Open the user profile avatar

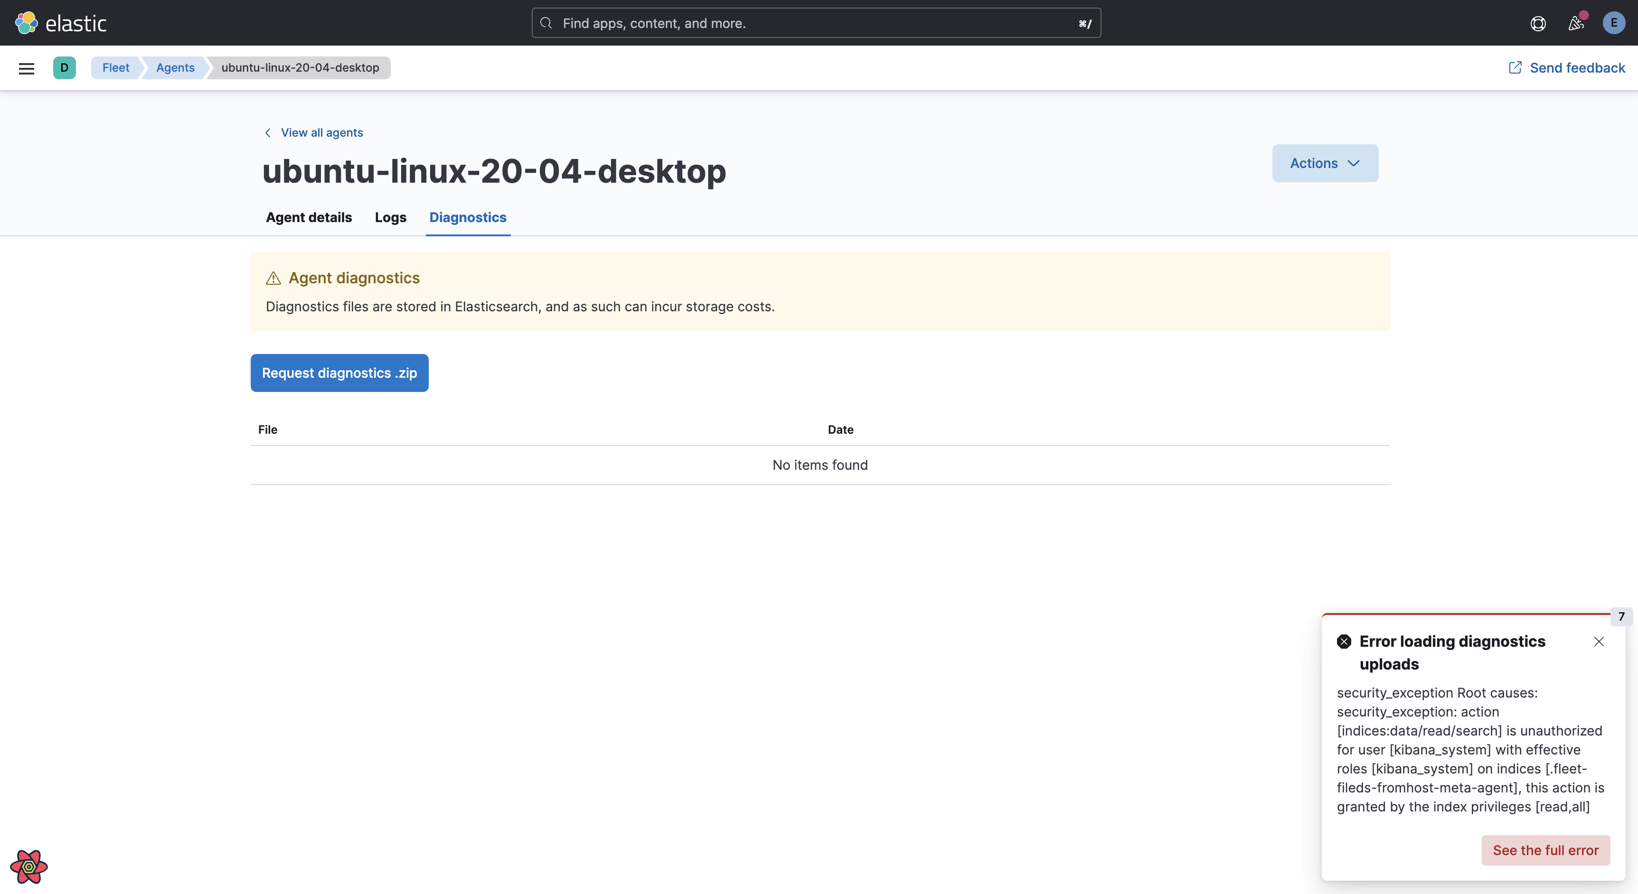(x=1614, y=23)
